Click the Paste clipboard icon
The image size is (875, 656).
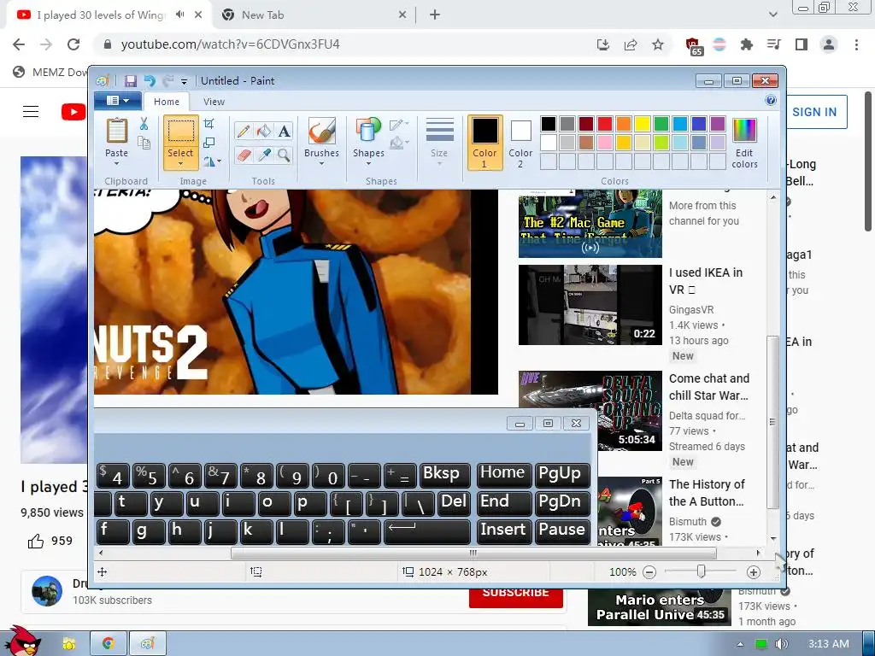point(116,131)
